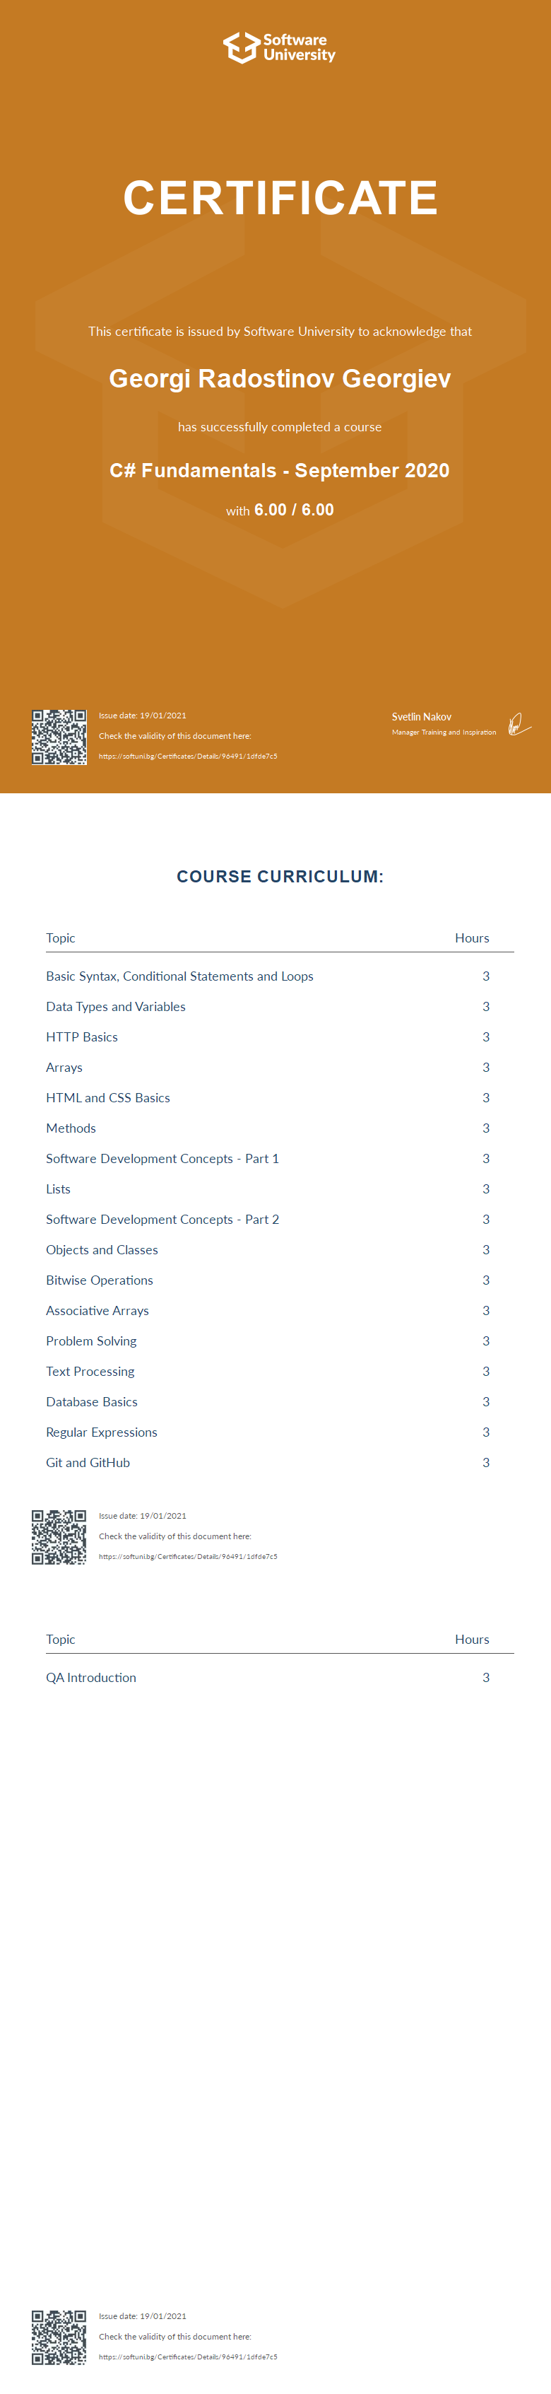Select the Regular Expressions topic row
The width and height of the screenshot is (551, 2394).
pyautogui.click(x=101, y=1432)
